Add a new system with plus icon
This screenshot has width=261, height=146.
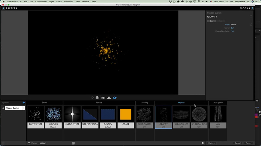coord(24,103)
